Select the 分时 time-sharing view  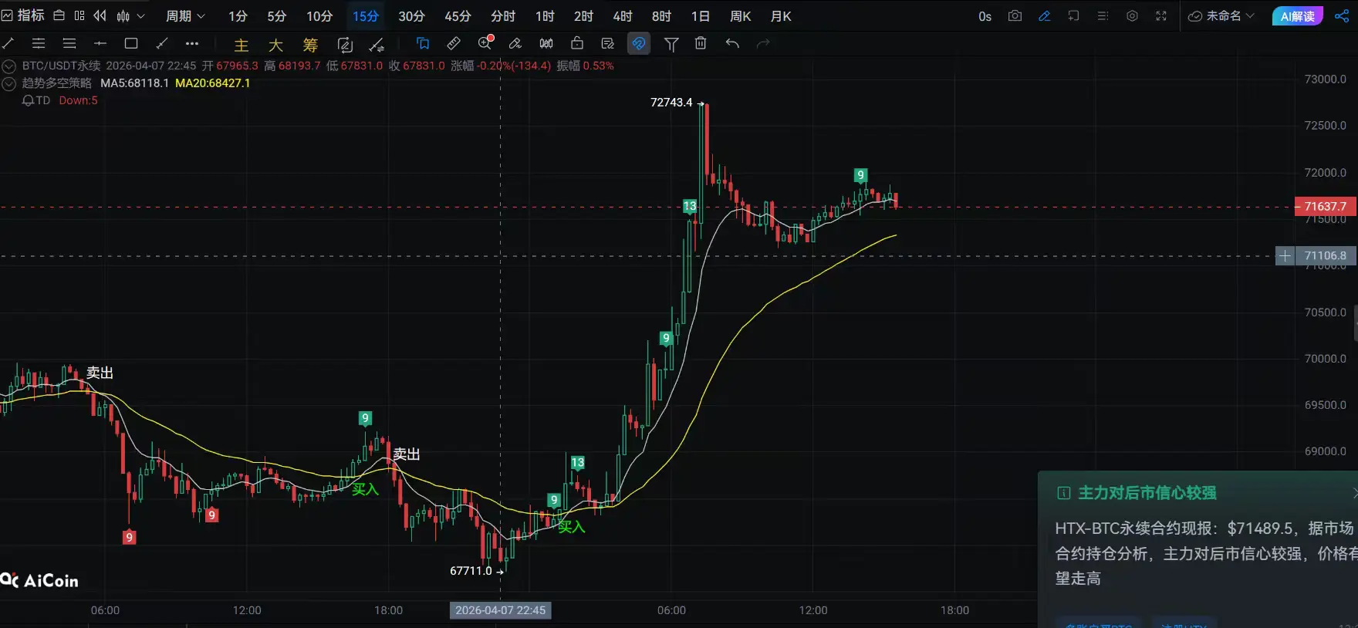503,16
